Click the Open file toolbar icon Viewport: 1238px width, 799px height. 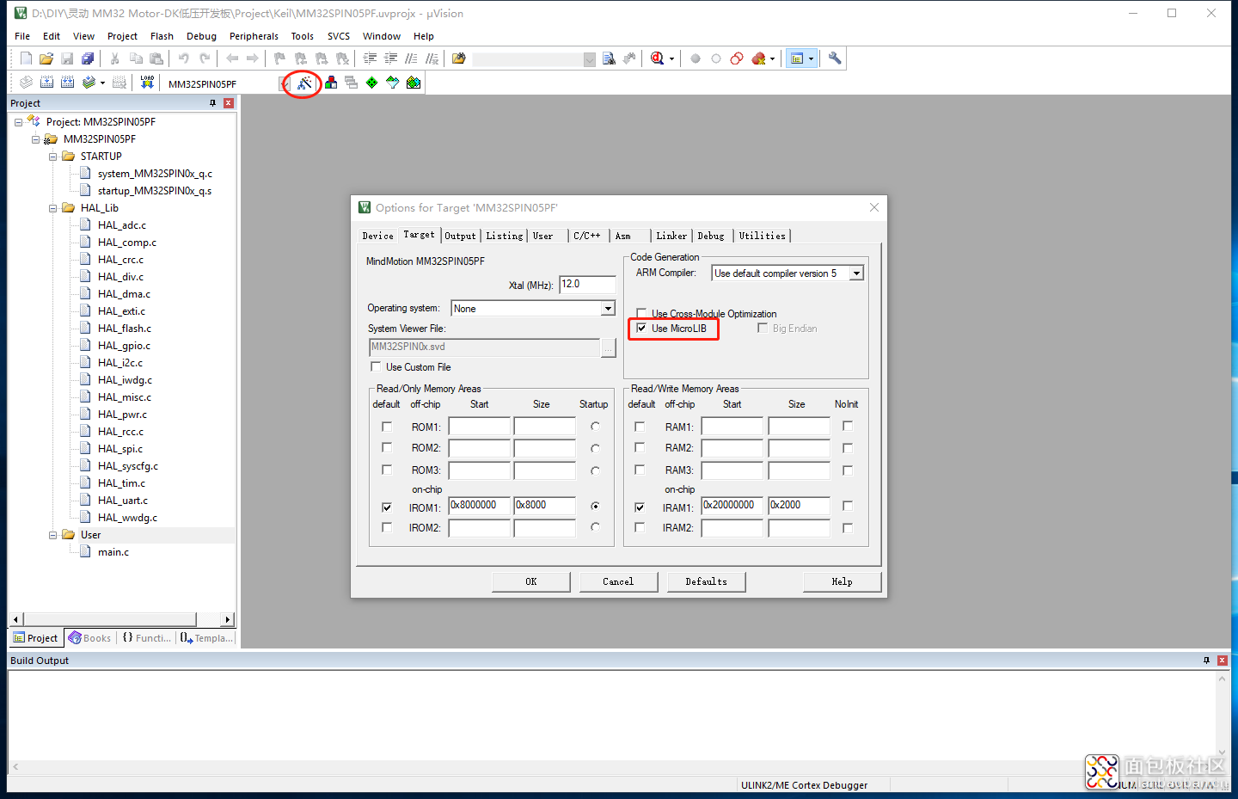pos(46,58)
